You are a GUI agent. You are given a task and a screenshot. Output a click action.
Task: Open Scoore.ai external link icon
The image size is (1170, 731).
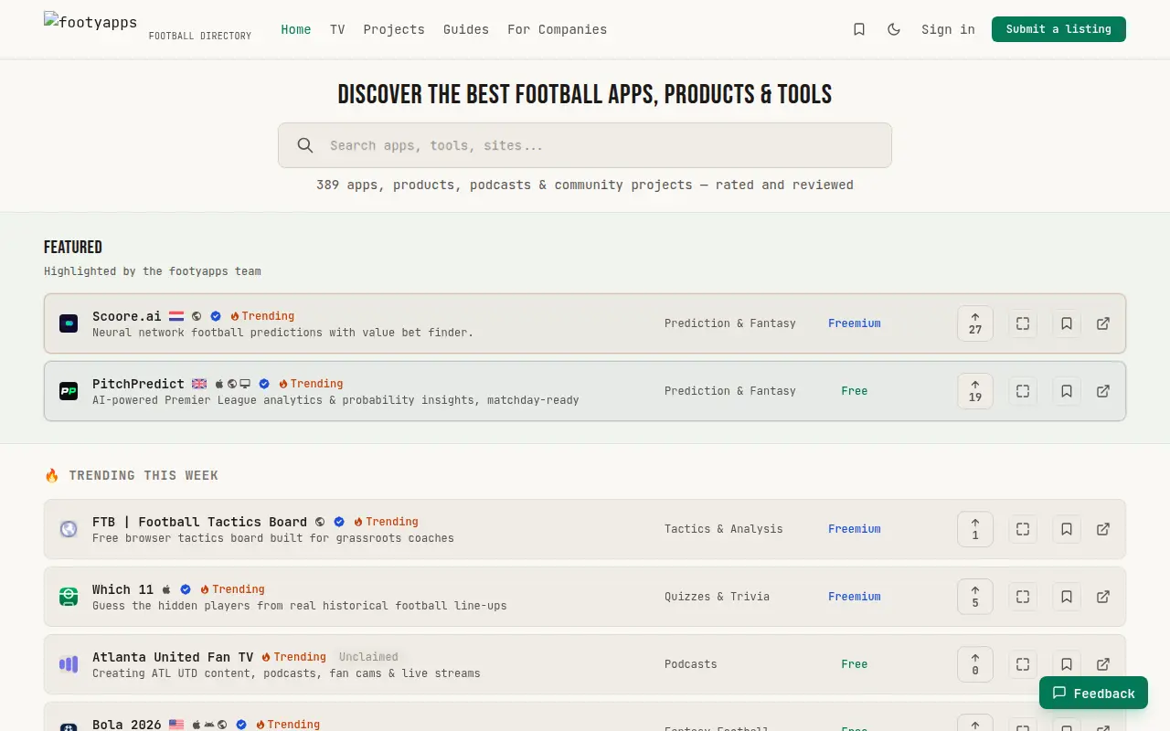(1103, 323)
